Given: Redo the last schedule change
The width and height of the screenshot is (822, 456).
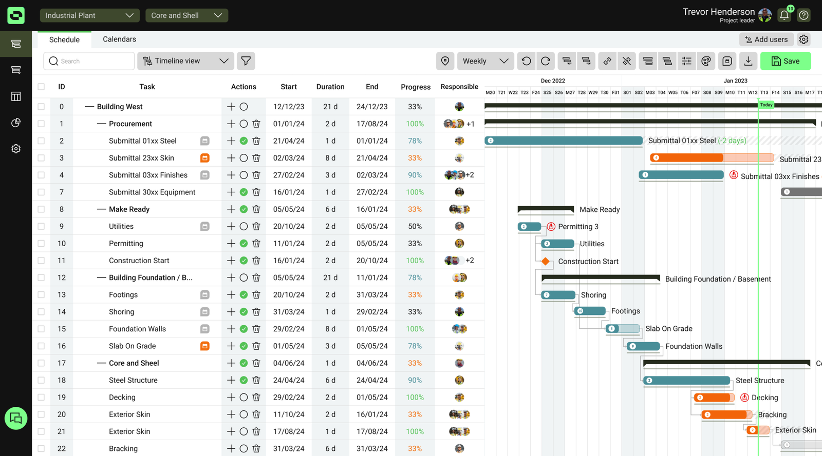Looking at the screenshot, I should coord(546,61).
